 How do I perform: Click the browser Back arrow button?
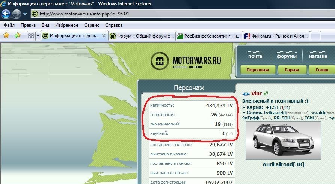[6, 14]
